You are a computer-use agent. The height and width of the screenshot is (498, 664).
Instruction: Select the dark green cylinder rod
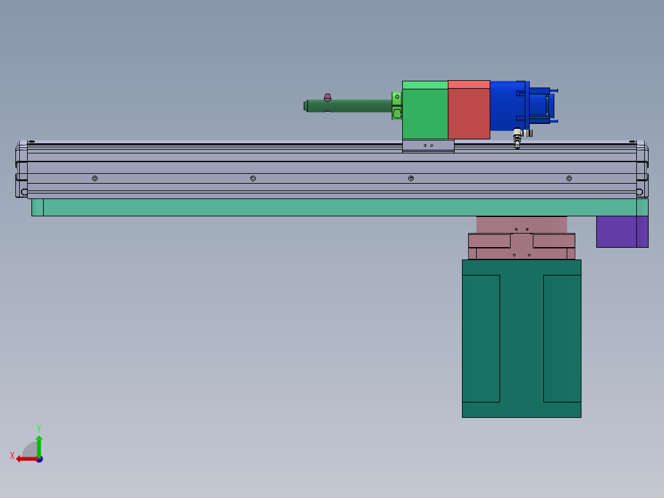348,106
